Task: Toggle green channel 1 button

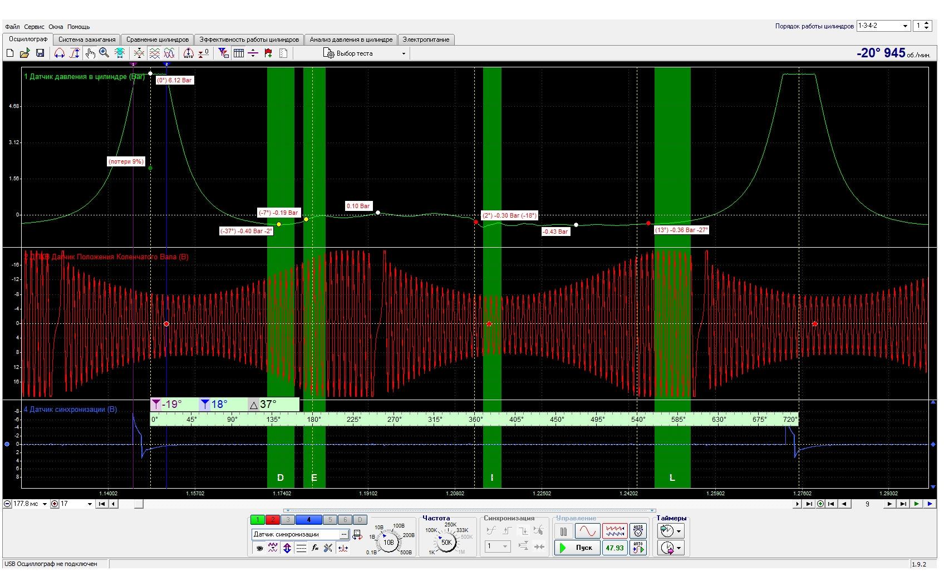Action: click(x=258, y=520)
